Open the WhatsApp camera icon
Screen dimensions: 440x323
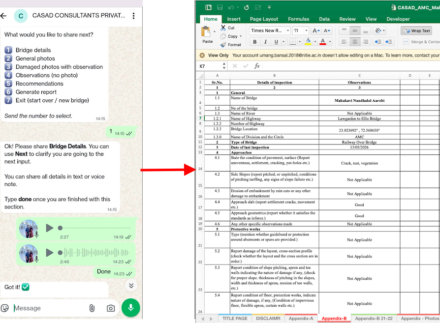(111, 308)
